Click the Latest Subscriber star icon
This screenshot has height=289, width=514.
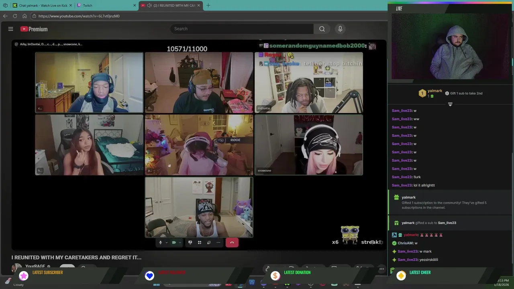24,275
